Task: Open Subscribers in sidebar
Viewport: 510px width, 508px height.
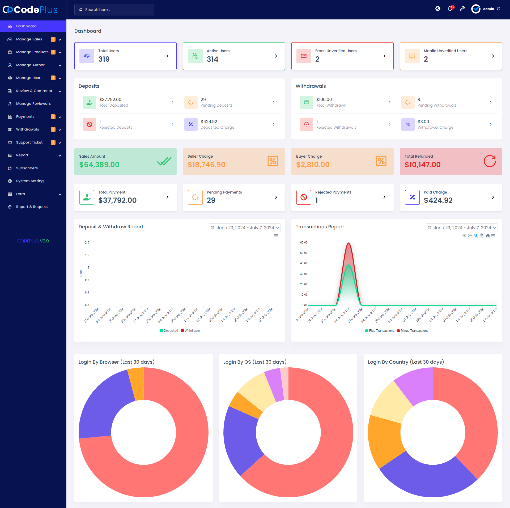Action: tap(27, 168)
